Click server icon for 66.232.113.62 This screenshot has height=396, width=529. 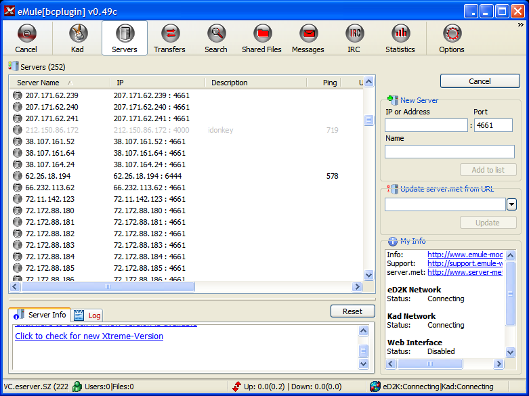[17, 188]
